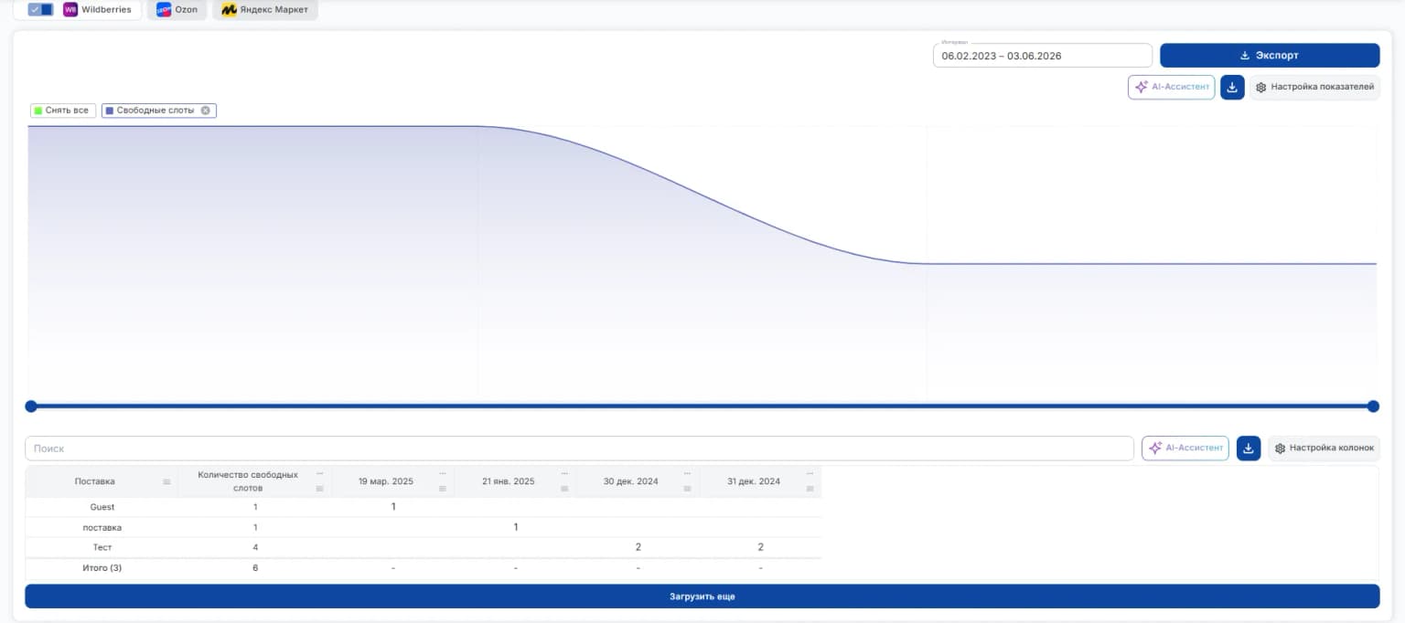Click the Снять все legend chip
Screen dimensions: 1405x623
pyautogui.click(x=62, y=111)
